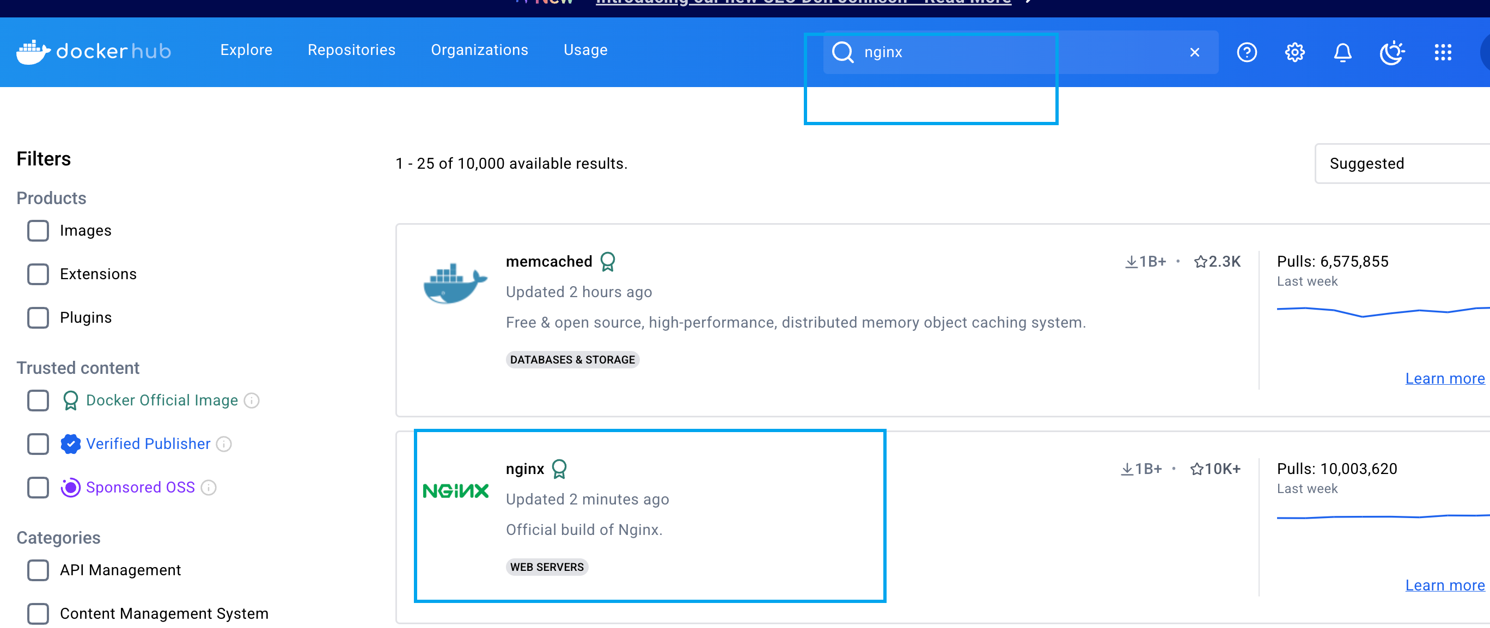
Task: Open info for Verified Publisher
Action: pyautogui.click(x=224, y=444)
